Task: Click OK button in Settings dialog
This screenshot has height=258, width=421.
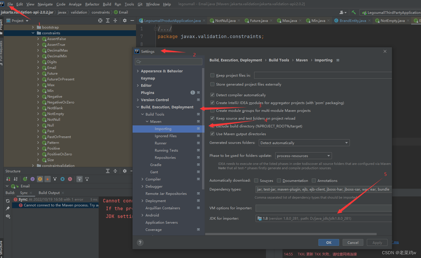Action: [329, 242]
